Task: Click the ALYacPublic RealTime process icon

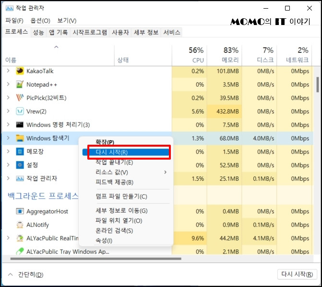Action: click(x=20, y=238)
